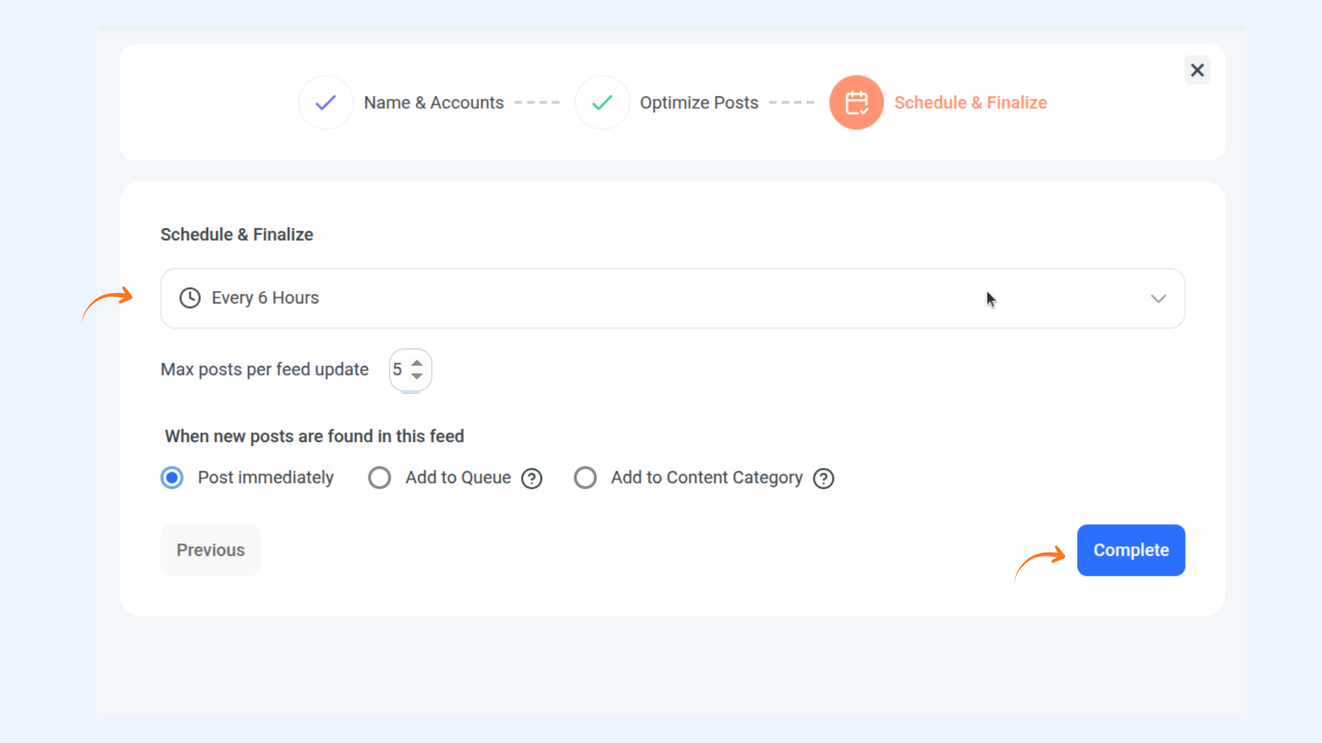Increase max posts with the up arrow
The image size is (1322, 743).
417,363
